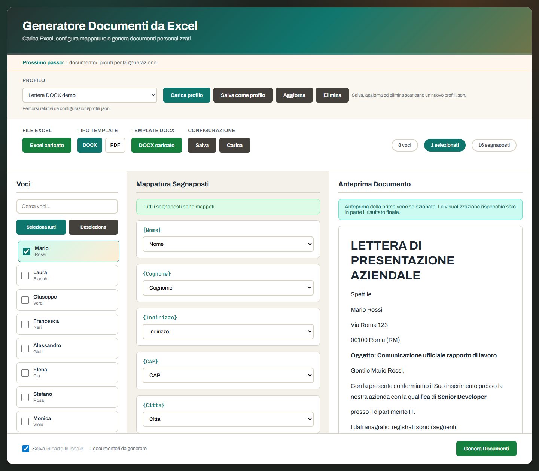The image size is (539, 471).
Task: Select the DOCX template type
Action: [90, 145]
